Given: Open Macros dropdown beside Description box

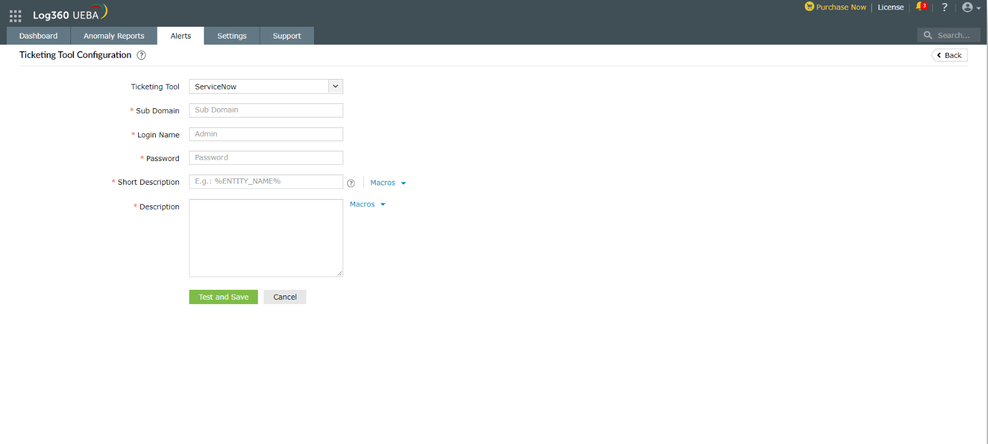Looking at the screenshot, I should [x=368, y=204].
